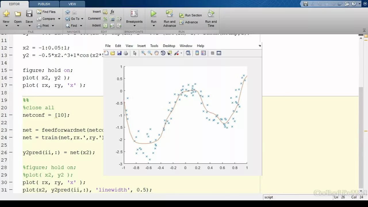Select the Pan hand tool
The width and height of the screenshot is (368, 207).
tap(156, 53)
